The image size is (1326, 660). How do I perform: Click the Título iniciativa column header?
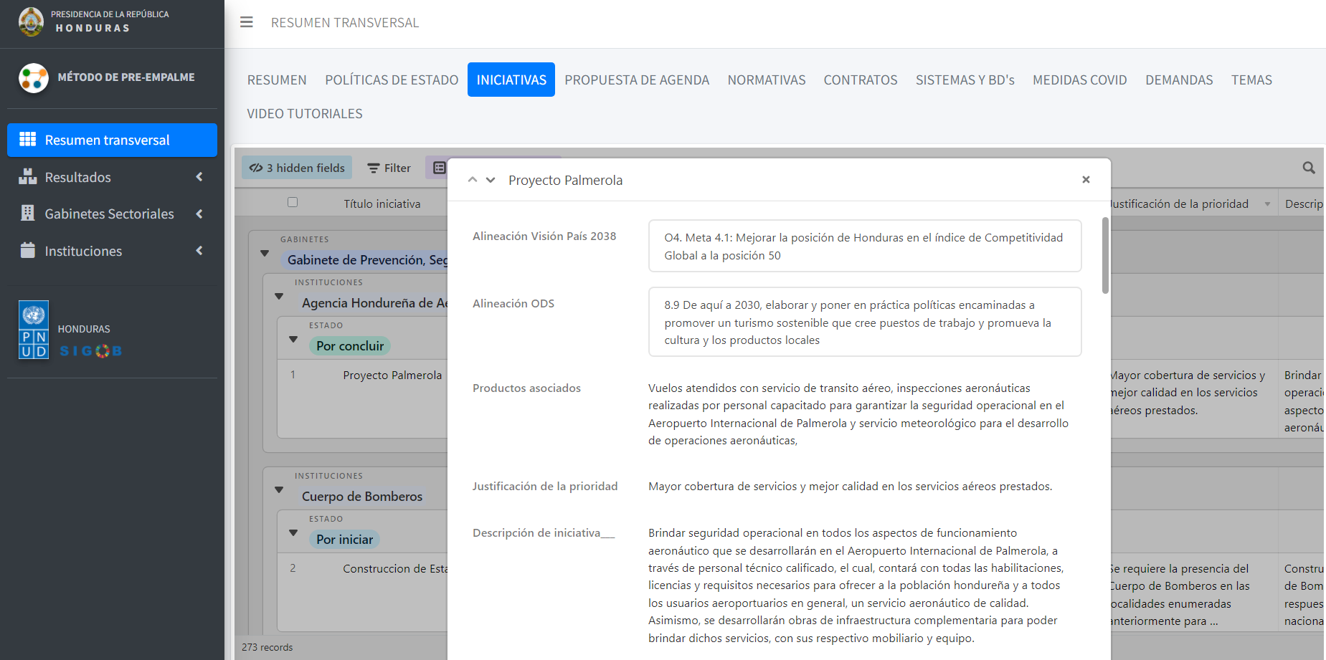[x=382, y=204]
